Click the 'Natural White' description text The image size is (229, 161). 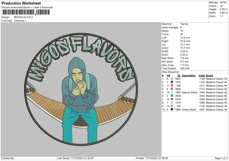[190, 92]
